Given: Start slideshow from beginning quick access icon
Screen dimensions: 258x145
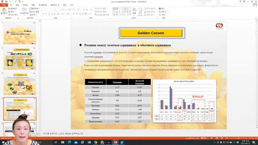Looking at the screenshot, I should click(x=19, y=2).
